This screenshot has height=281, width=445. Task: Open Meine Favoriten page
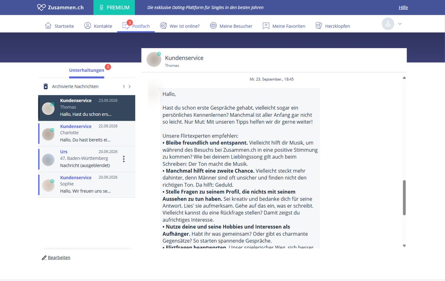[284, 26]
